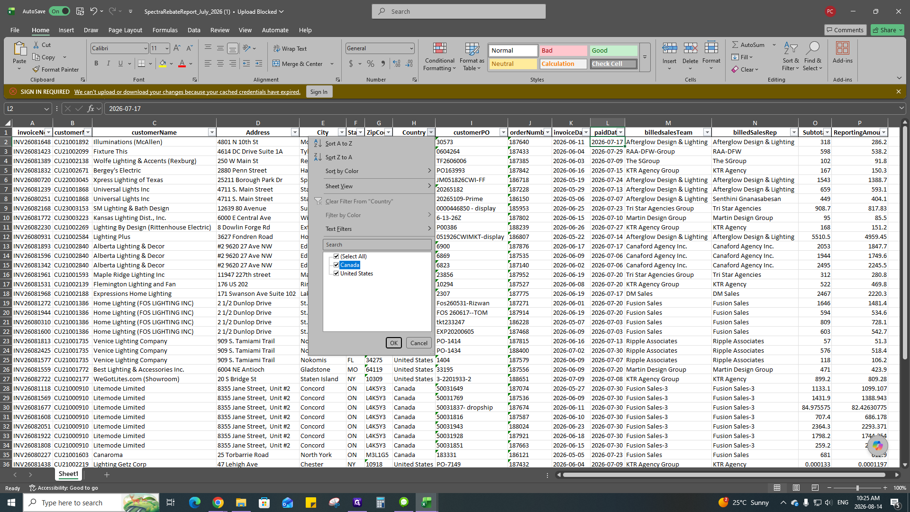Confirm the filter with OK

click(x=393, y=343)
